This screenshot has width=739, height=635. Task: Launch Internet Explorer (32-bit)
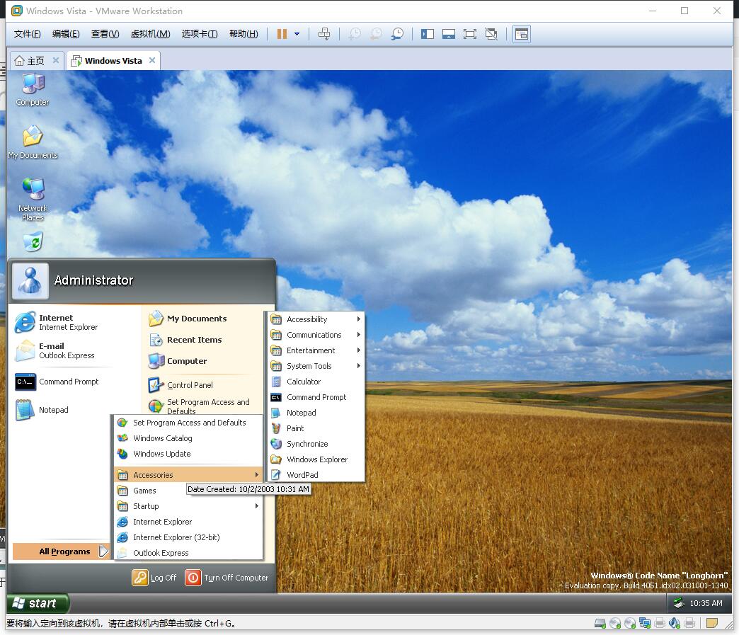coord(188,537)
